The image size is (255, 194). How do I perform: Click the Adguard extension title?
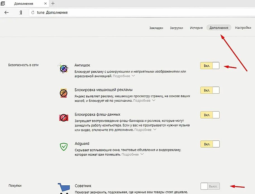coord(82,144)
